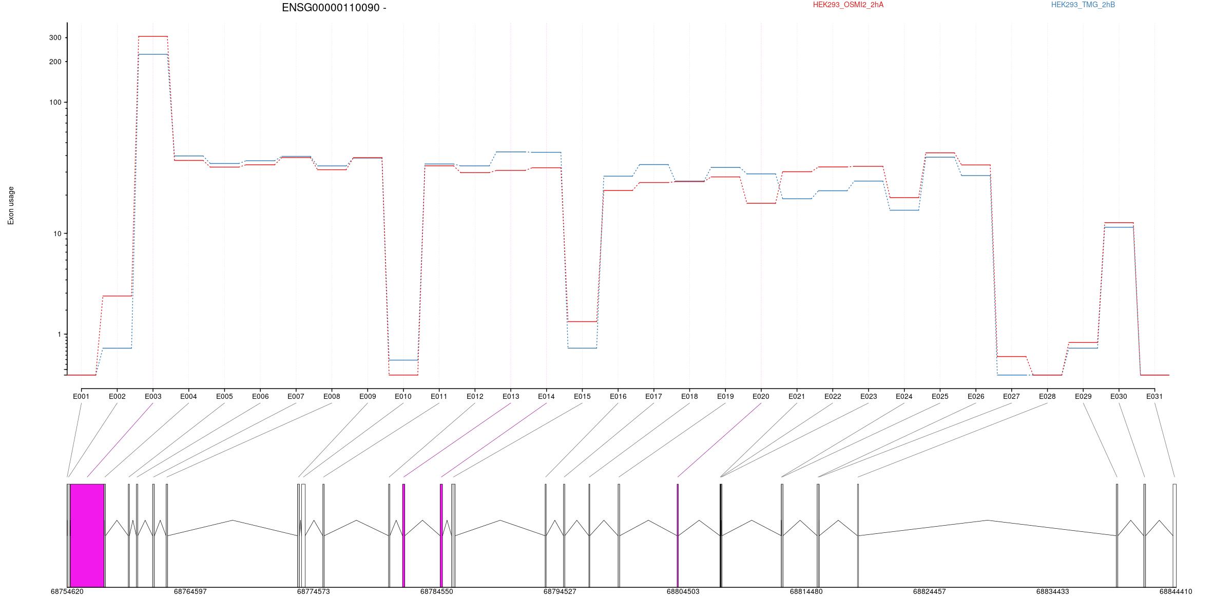Select exon label E006
The image size is (1232, 616).
tap(260, 396)
